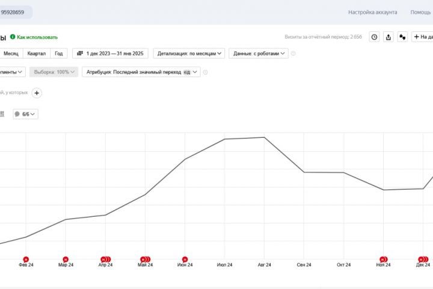Image resolution: width=433 pixels, height=289 pixels.
Task: Open the calendar icon in date range
Action: (80, 54)
